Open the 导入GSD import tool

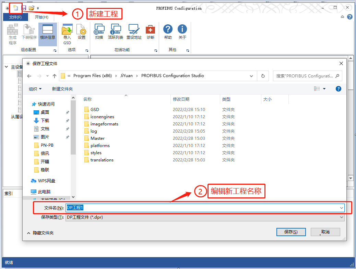click(67, 34)
